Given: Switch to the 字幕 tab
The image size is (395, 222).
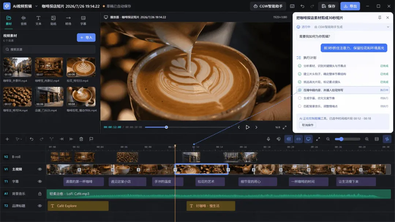Looking at the screenshot, I should 83,20.
